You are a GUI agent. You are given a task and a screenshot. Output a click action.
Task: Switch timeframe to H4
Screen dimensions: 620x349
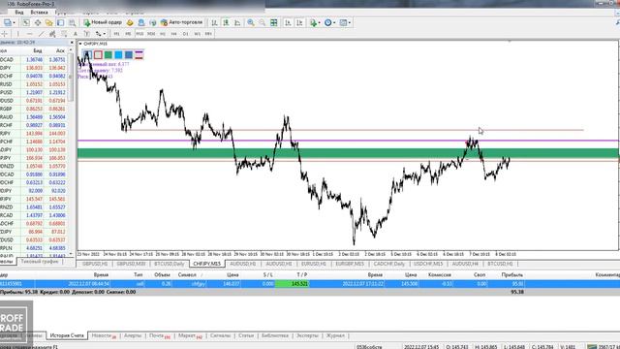(174, 34)
